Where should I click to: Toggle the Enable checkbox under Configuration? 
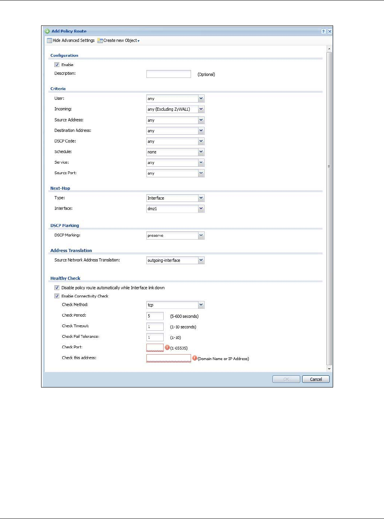[57, 65]
